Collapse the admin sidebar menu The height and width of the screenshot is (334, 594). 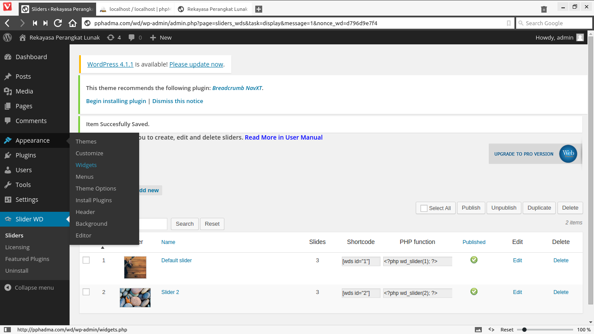tap(29, 287)
